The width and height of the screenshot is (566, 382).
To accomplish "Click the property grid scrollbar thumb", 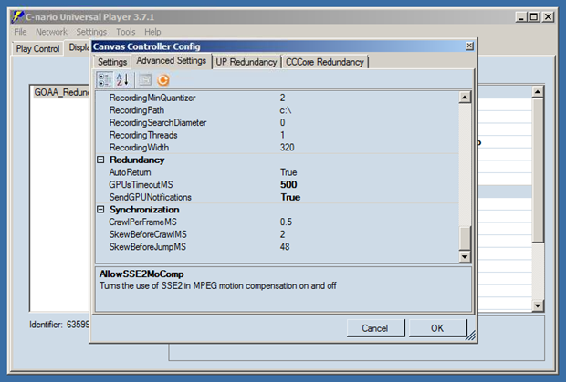I will 465,237.
